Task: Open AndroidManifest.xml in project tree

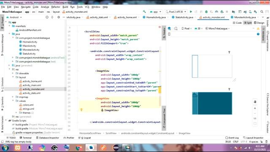Action: pyautogui.click(x=29, y=30)
